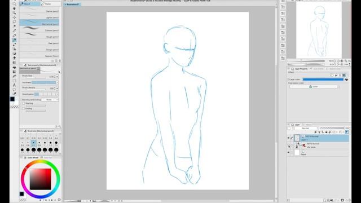The width and height of the screenshot is (361, 203).
Task: Click the Hardness level bar
Action: (x=44, y=82)
